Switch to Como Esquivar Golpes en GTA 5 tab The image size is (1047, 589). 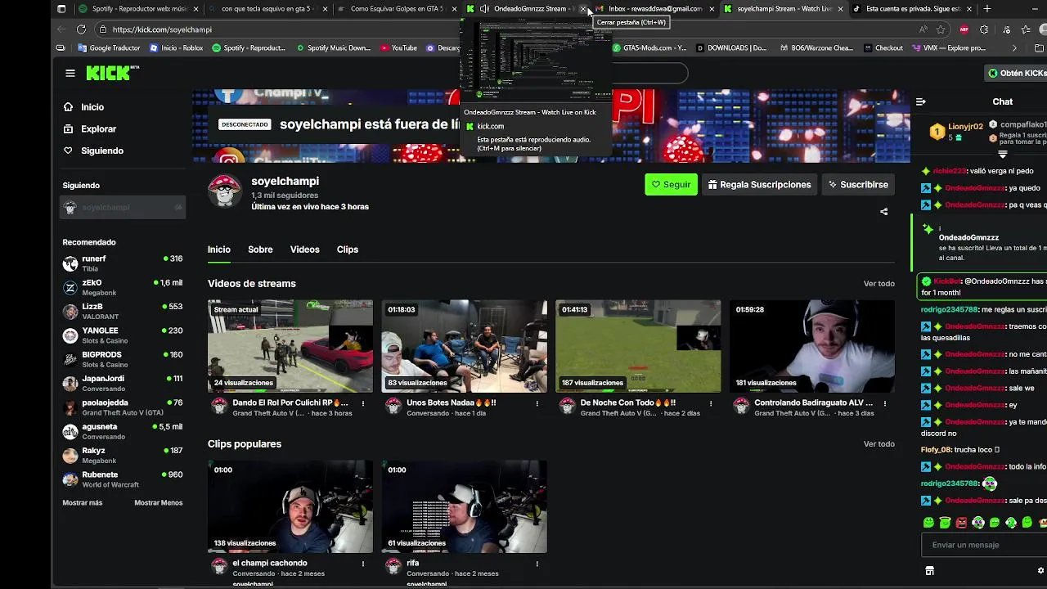pyautogui.click(x=396, y=9)
